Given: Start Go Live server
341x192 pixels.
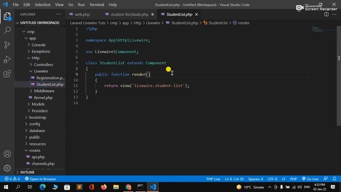Looking at the screenshot, I should coord(310,179).
